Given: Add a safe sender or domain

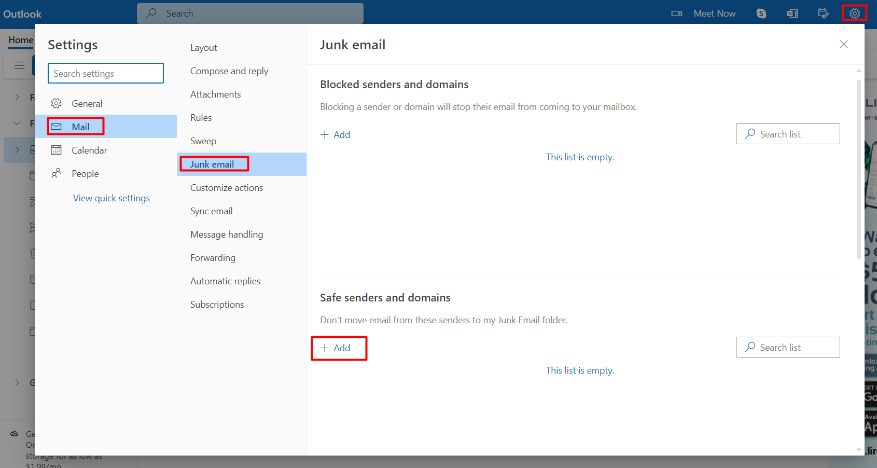Looking at the screenshot, I should [x=335, y=348].
